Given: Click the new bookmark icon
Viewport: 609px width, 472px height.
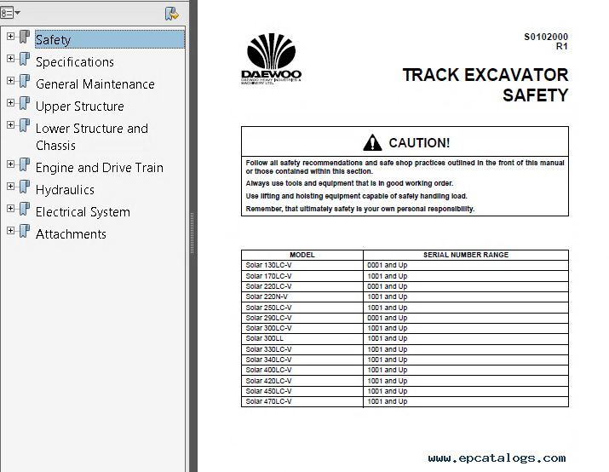Looking at the screenshot, I should [172, 14].
